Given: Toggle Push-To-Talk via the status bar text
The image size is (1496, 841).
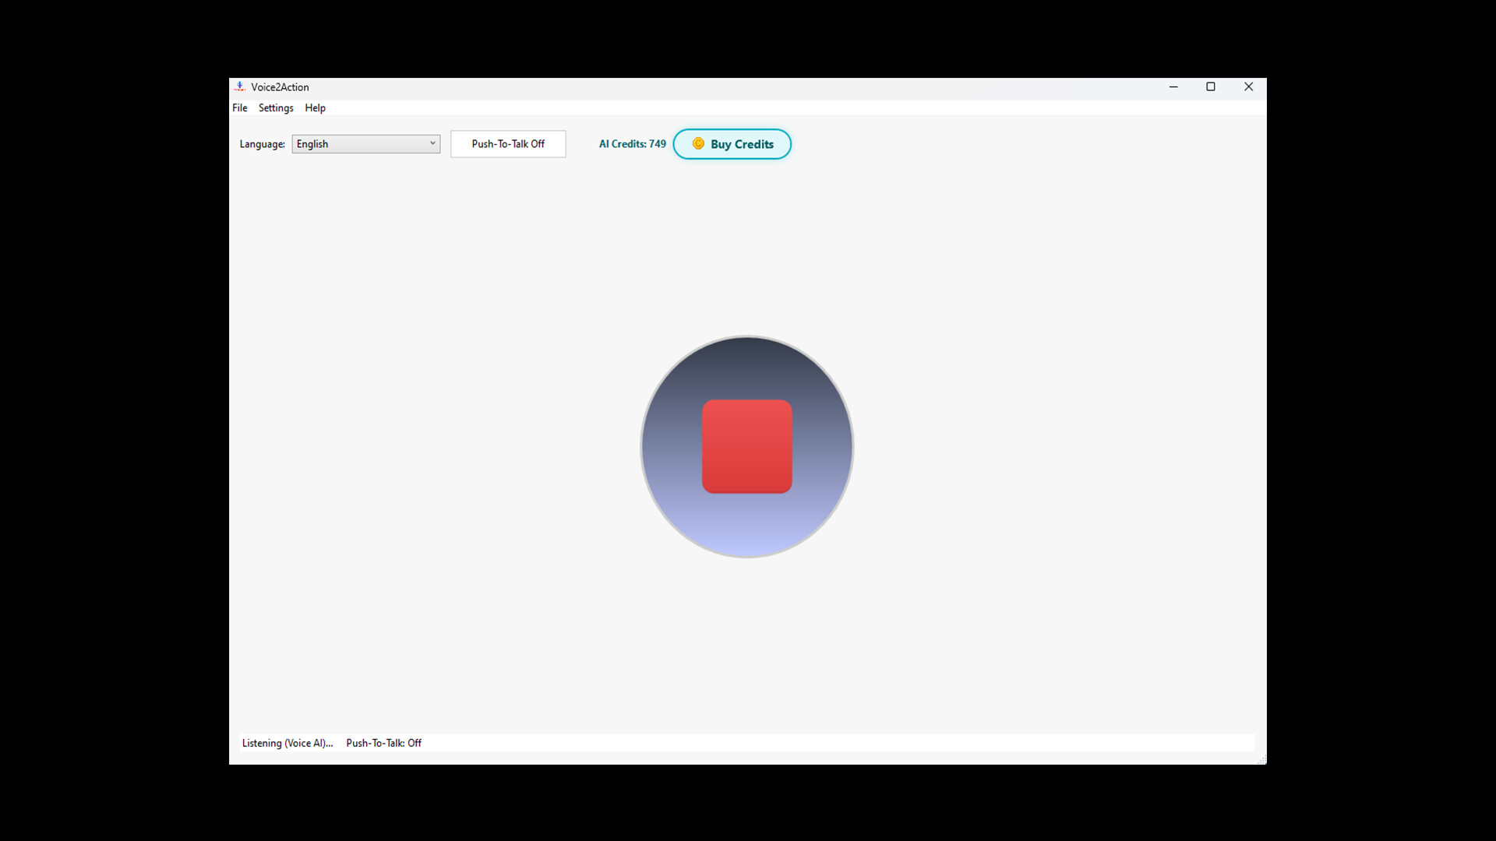Looking at the screenshot, I should pos(383,743).
